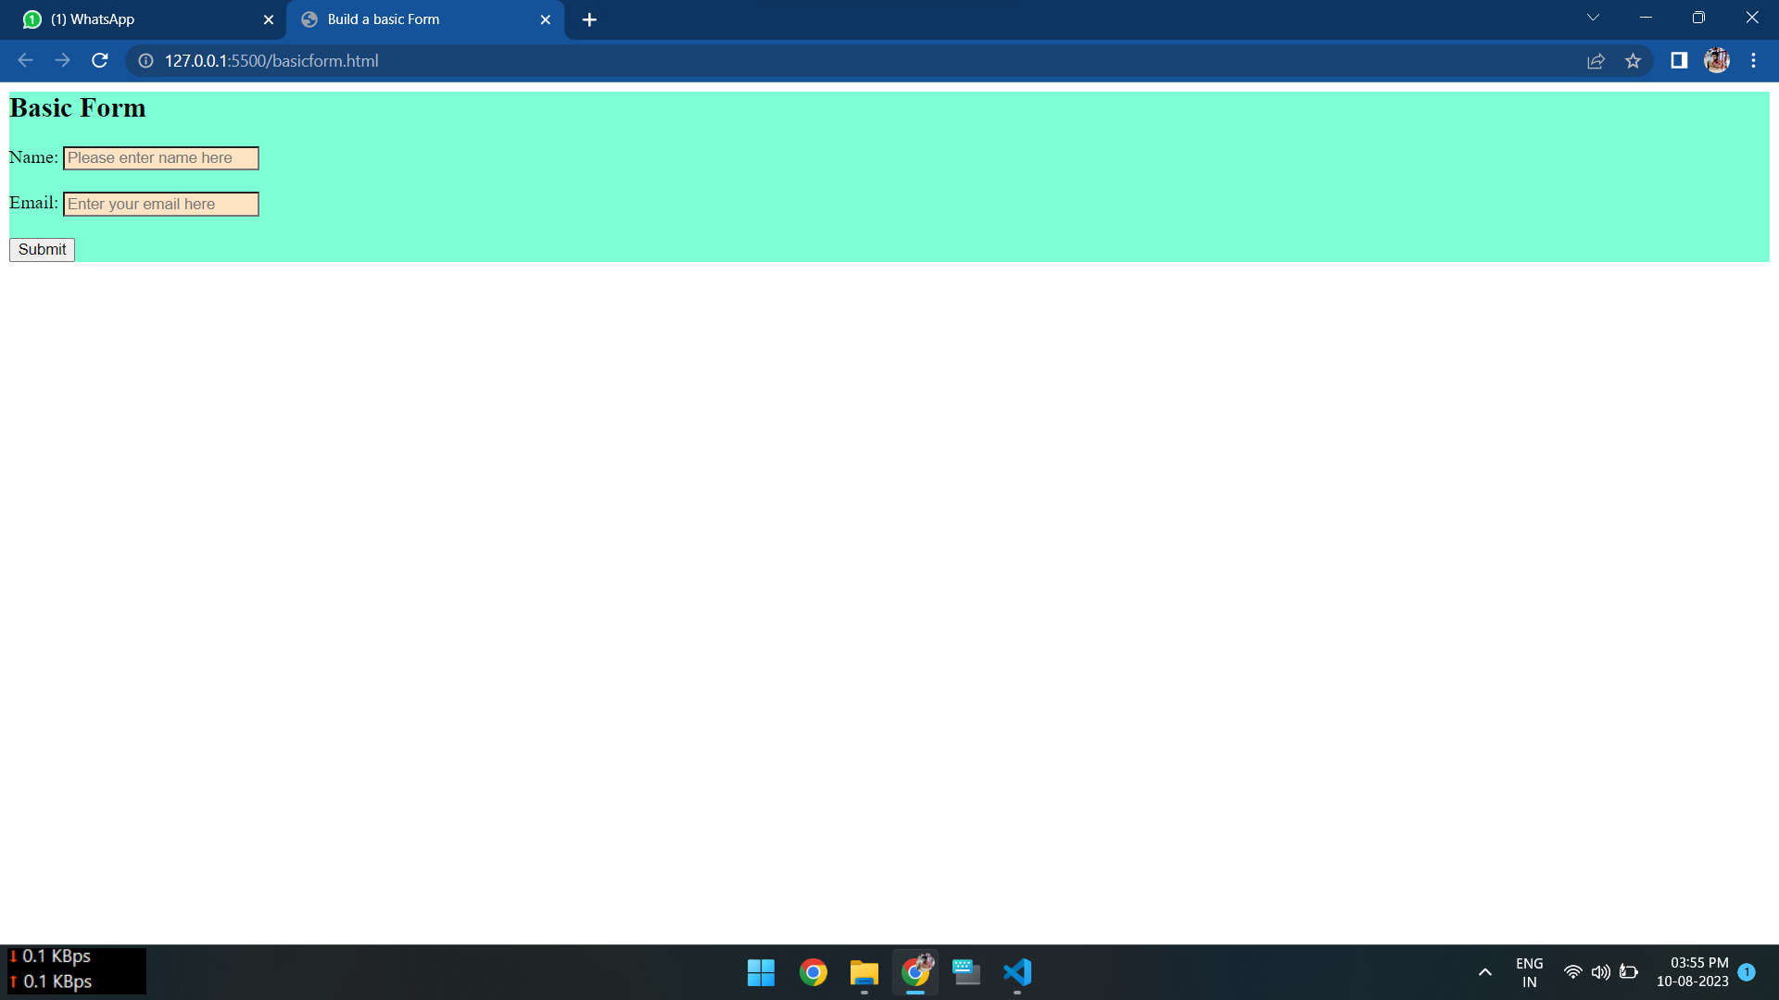Expand the tab search dropdown chevron
This screenshot has width=1779, height=1000.
[x=1593, y=18]
